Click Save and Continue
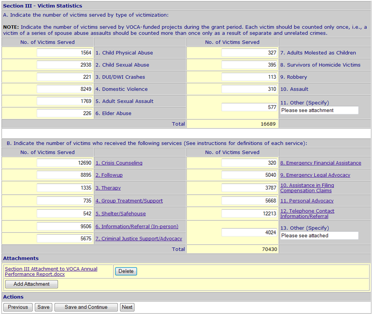 click(x=86, y=307)
